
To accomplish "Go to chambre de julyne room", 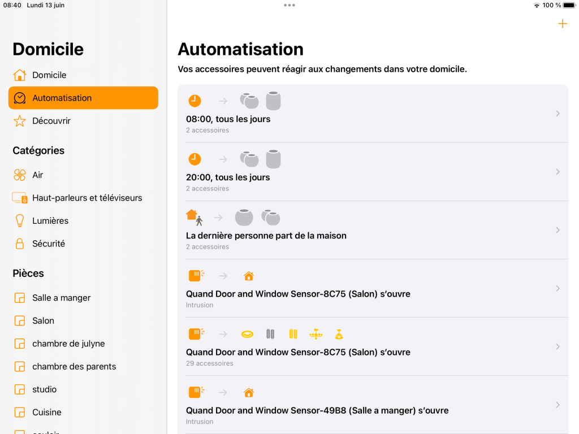I will [68, 344].
